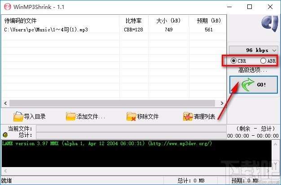Click the green arrow on GO! button

click(248, 85)
